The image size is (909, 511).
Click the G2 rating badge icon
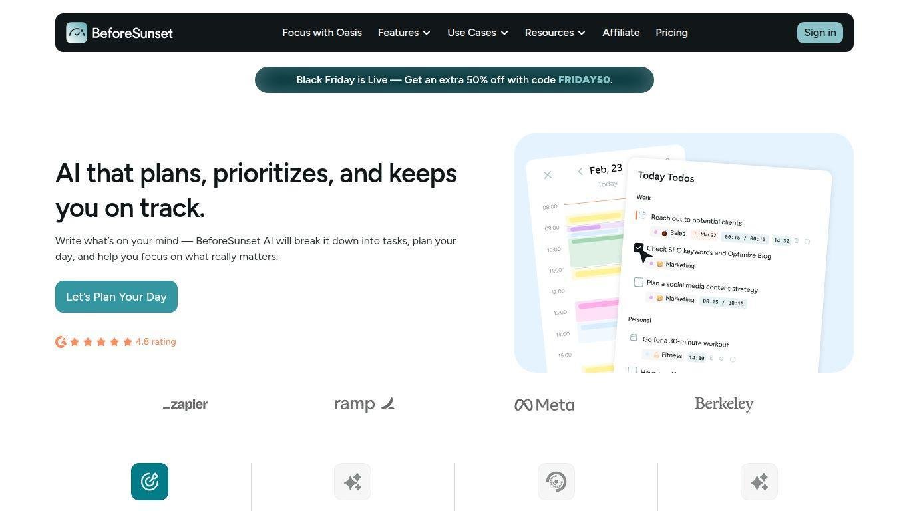tap(61, 342)
